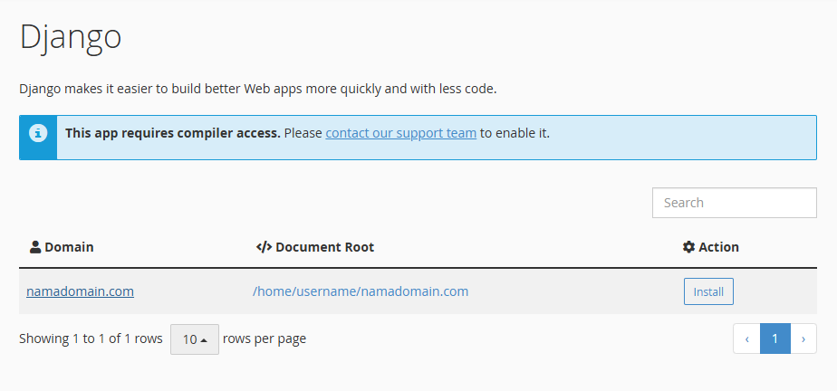Click the rows per page label
The image size is (837, 391).
(265, 339)
